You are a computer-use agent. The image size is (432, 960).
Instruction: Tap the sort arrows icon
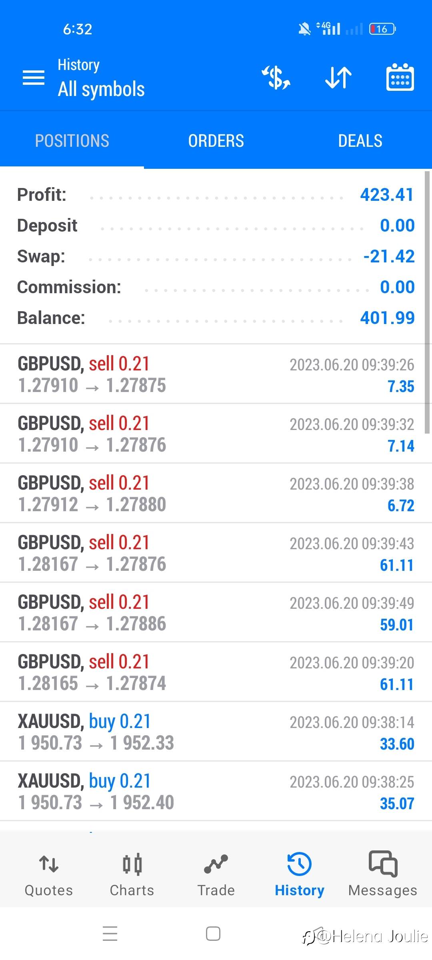pos(338,78)
